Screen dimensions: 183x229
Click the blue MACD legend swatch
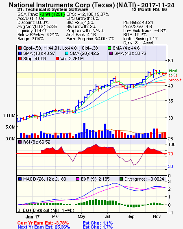click(x=20, y=179)
